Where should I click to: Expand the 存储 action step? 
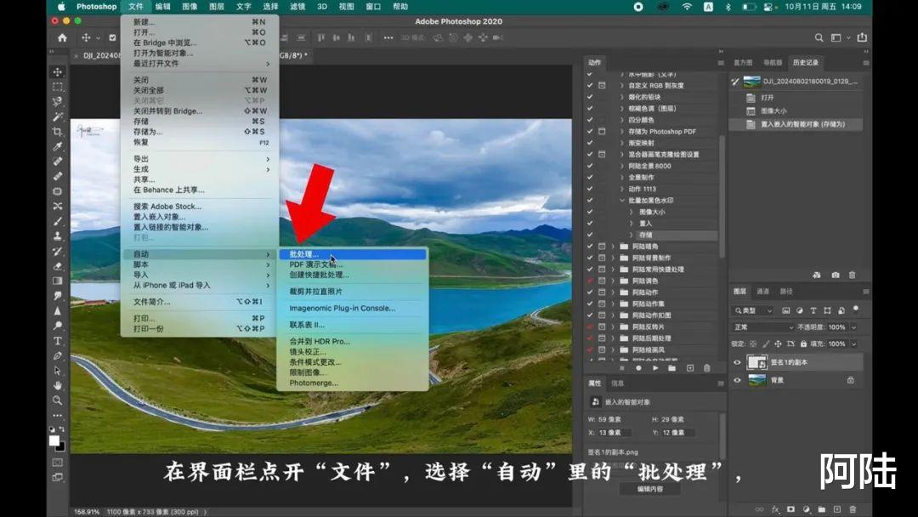[x=631, y=235]
